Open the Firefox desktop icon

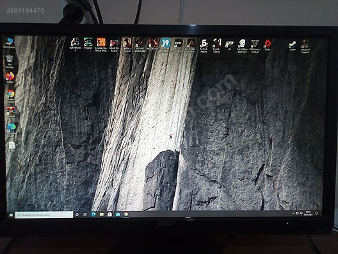10,78
